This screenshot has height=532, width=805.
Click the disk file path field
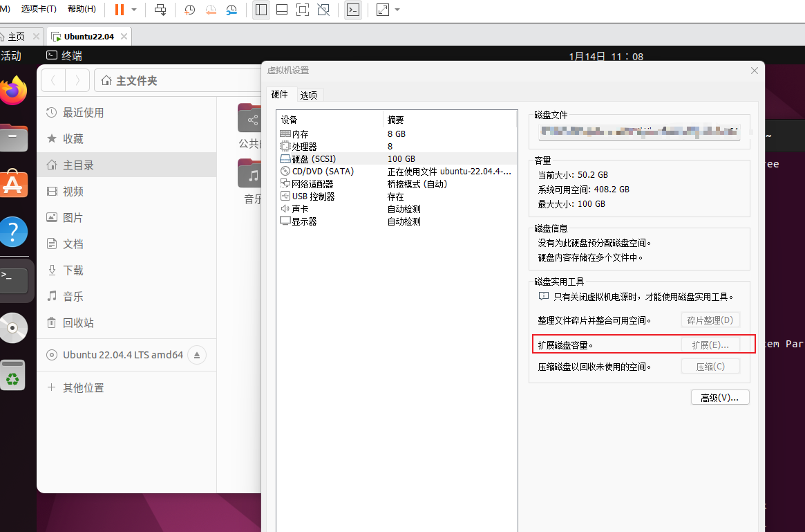[x=638, y=131]
